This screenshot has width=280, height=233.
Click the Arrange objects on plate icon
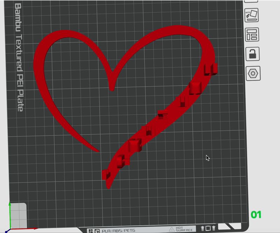point(252,35)
